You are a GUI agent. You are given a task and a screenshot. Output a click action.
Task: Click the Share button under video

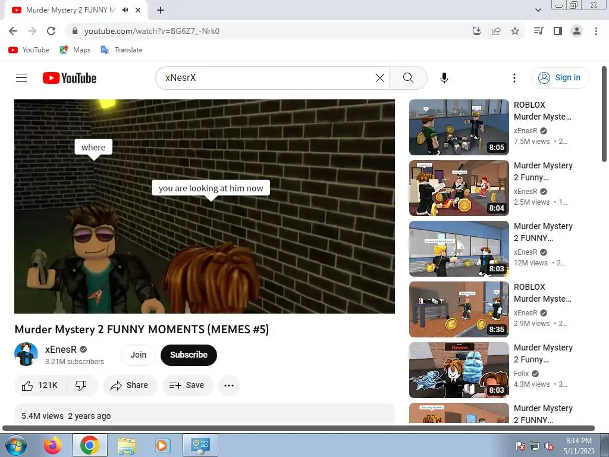129,385
